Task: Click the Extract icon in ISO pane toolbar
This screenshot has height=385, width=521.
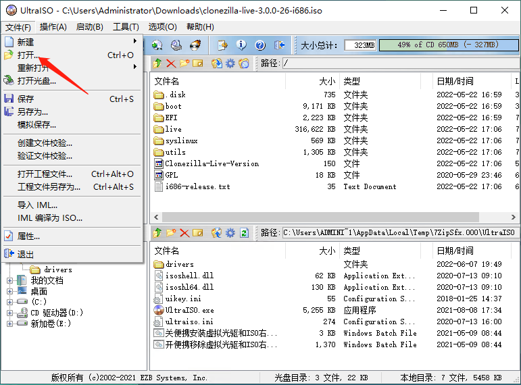Action: 217,63
